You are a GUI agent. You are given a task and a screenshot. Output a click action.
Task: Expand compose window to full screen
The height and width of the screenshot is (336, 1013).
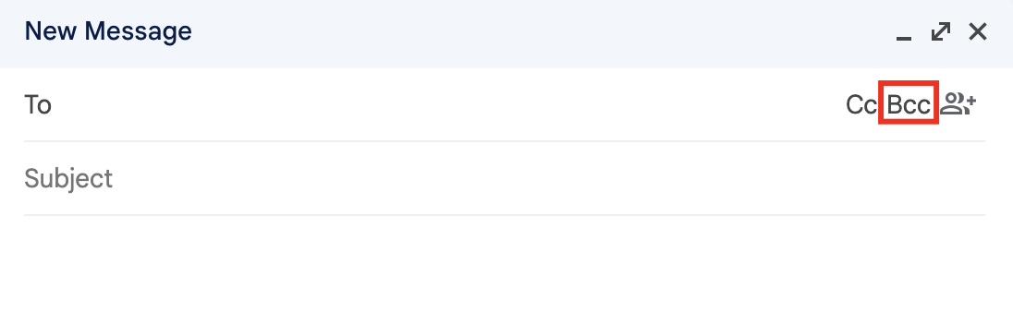pyautogui.click(x=941, y=31)
